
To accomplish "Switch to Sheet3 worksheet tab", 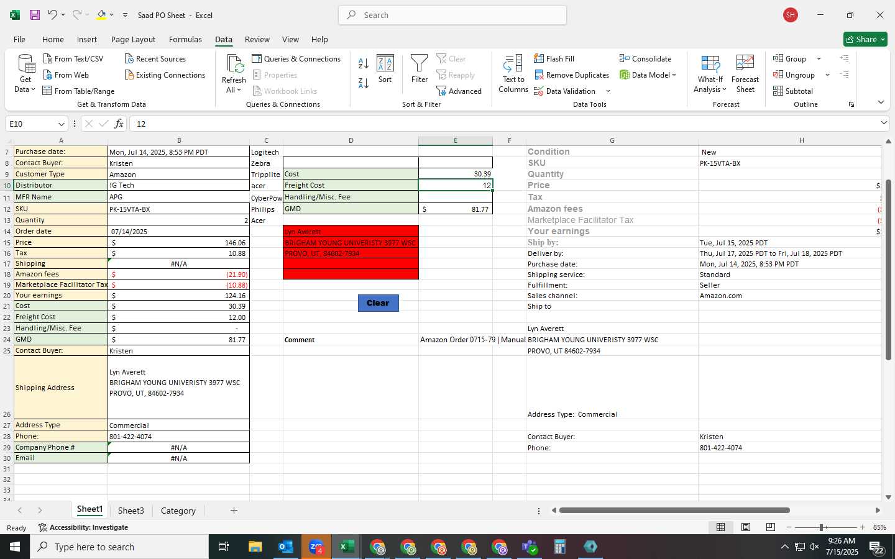I will tap(131, 511).
